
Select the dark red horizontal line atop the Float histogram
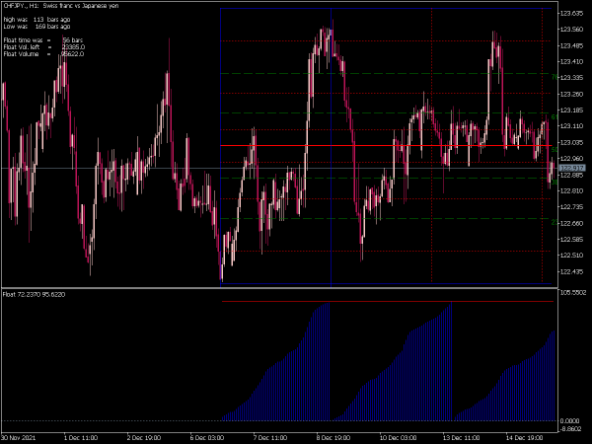388,301
